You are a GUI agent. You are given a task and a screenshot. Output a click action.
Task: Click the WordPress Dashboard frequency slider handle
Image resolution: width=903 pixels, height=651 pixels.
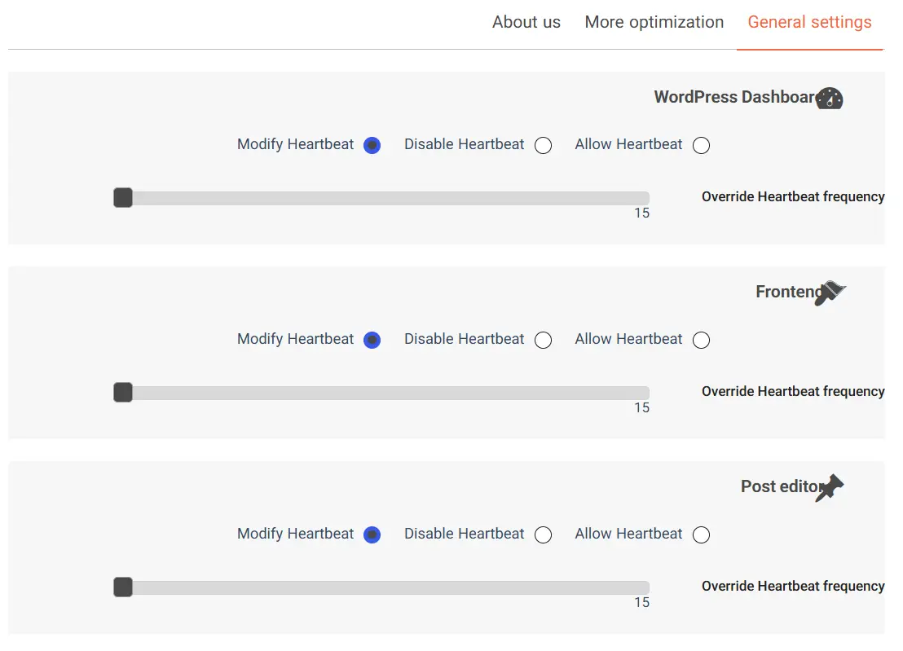click(x=123, y=197)
